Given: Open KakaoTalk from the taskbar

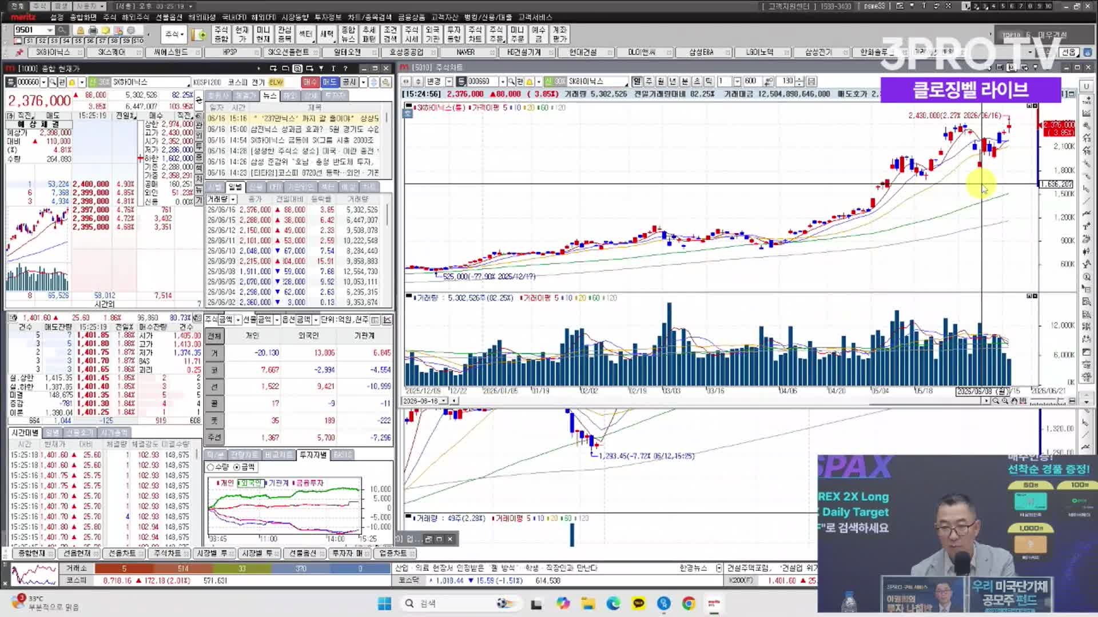Looking at the screenshot, I should click(638, 603).
